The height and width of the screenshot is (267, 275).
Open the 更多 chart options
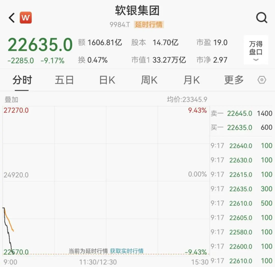(x=234, y=80)
